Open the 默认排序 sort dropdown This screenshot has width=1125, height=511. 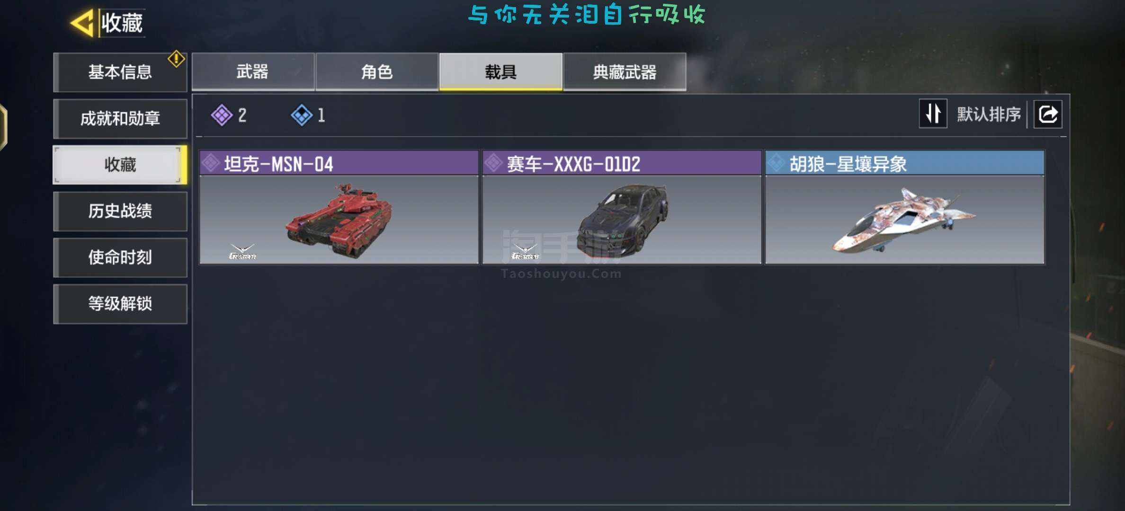(989, 114)
